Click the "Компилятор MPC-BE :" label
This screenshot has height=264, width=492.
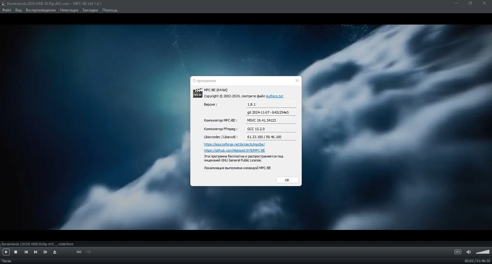(x=220, y=120)
